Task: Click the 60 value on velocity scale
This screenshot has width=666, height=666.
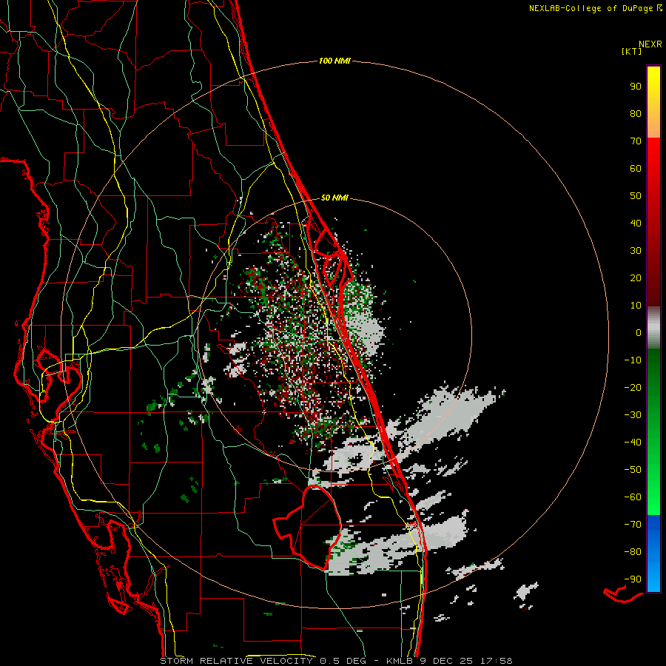Action: click(636, 169)
